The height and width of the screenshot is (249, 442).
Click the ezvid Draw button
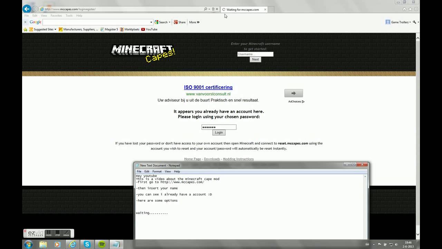[66, 233]
